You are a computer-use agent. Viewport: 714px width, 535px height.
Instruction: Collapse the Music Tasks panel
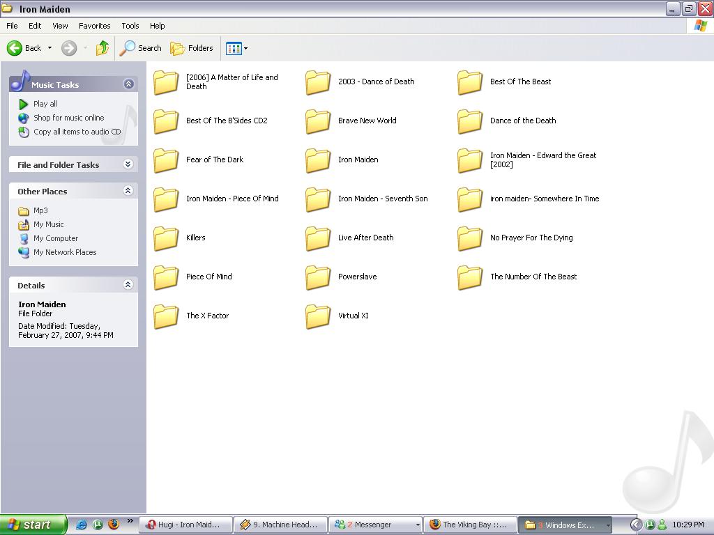click(128, 84)
